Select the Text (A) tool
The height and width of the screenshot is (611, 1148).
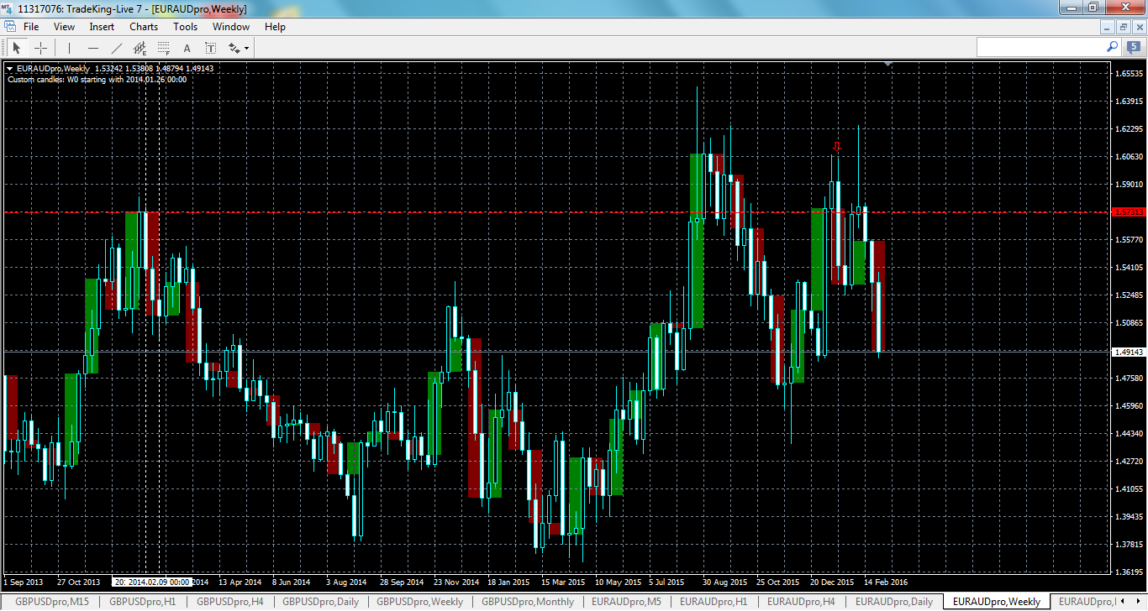click(187, 48)
